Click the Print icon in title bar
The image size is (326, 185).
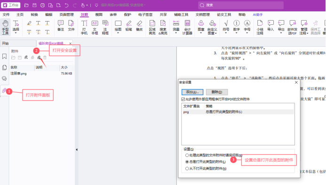coord(42,5)
